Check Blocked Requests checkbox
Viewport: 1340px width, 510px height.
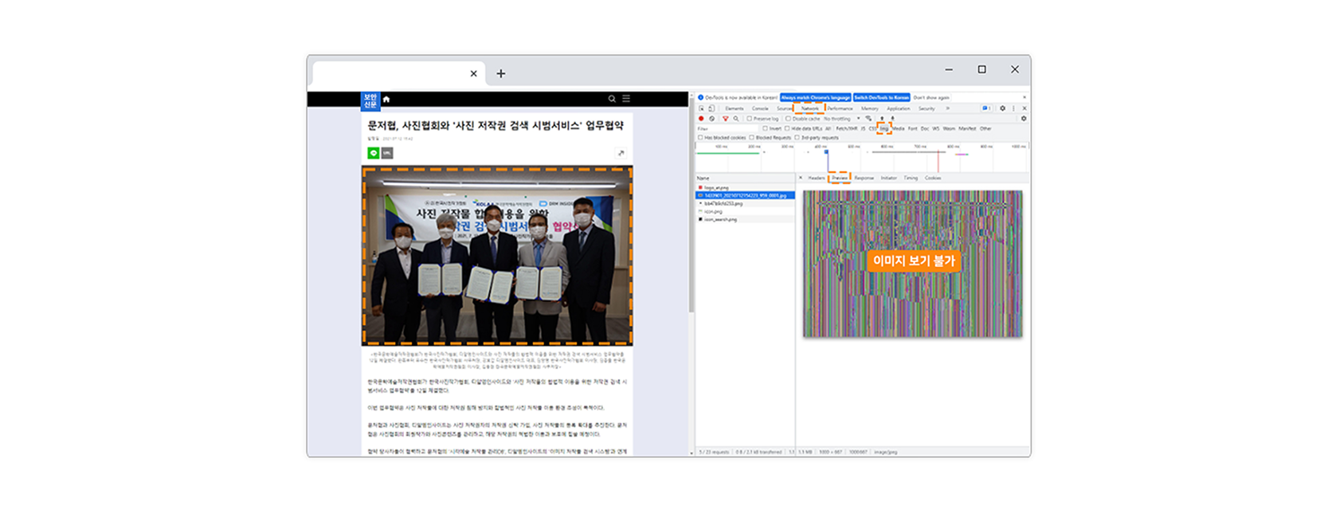click(751, 138)
